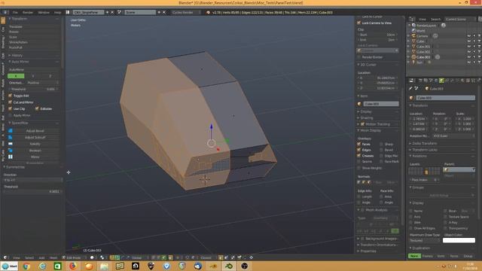Click the screen layout grid icon
The height and width of the screenshot is (271, 482).
[68, 12]
